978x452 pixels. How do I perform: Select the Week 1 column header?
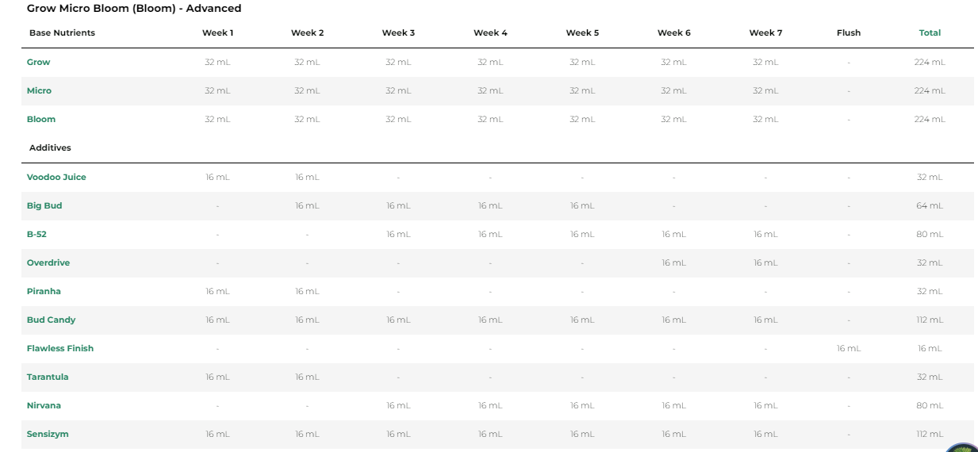[x=217, y=33]
